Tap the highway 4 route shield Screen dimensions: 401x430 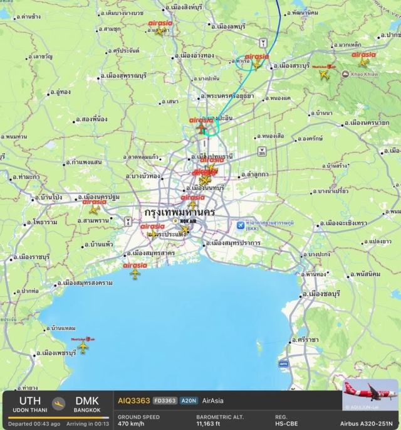point(128,222)
